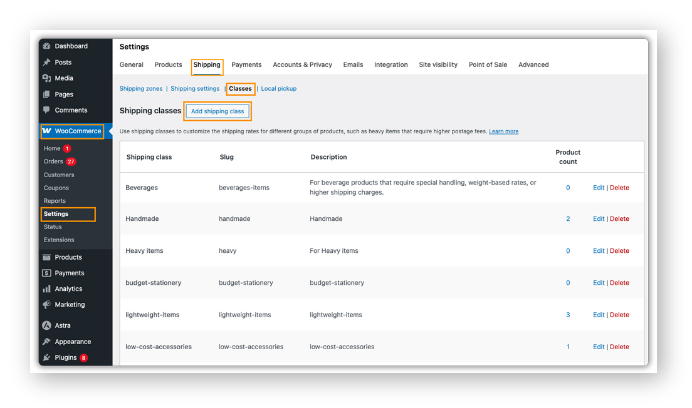Edit the Heavy items shipping class
This screenshot has width=692, height=408.
point(599,251)
